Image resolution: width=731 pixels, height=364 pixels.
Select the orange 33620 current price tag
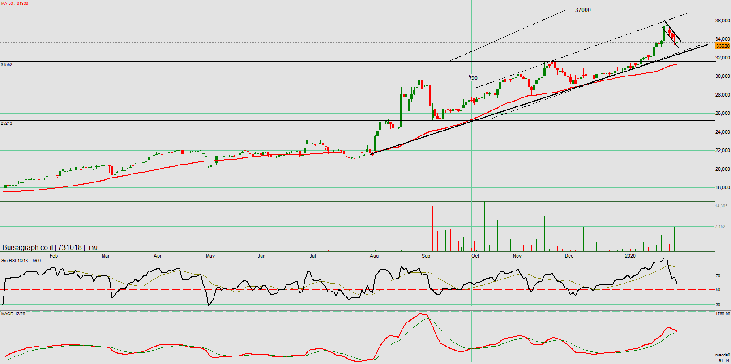(x=722, y=46)
